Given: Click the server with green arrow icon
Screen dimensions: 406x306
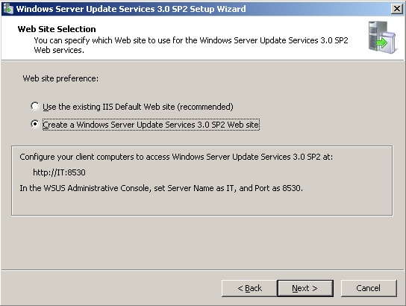Looking at the screenshot, I should (382, 37).
